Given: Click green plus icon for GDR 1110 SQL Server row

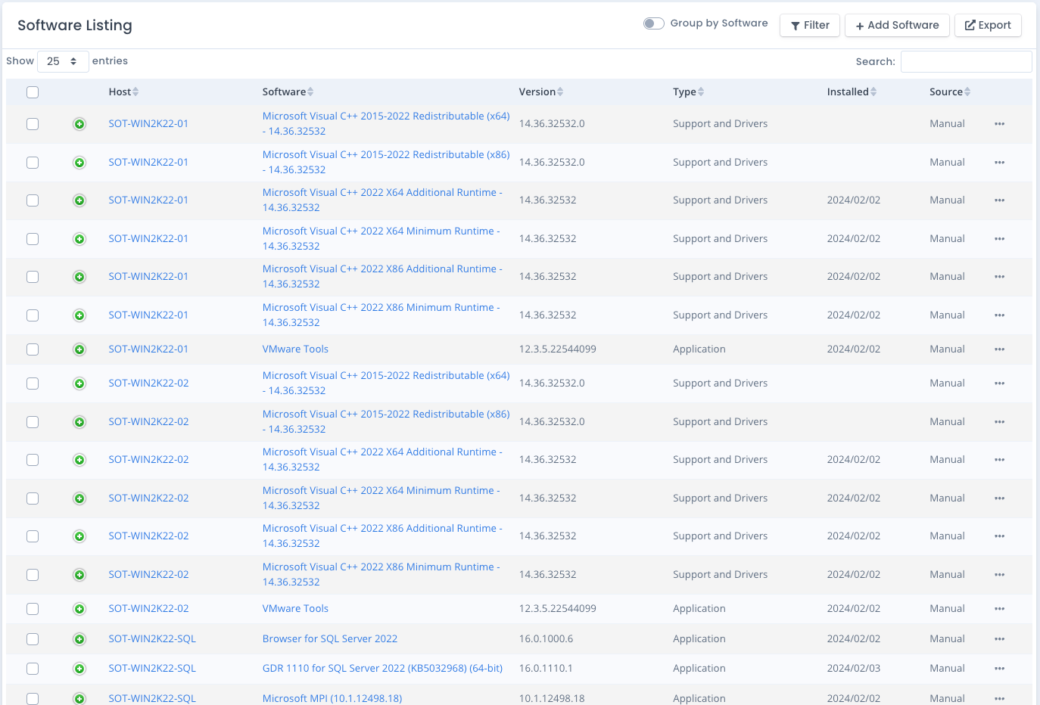Looking at the screenshot, I should 79,669.
